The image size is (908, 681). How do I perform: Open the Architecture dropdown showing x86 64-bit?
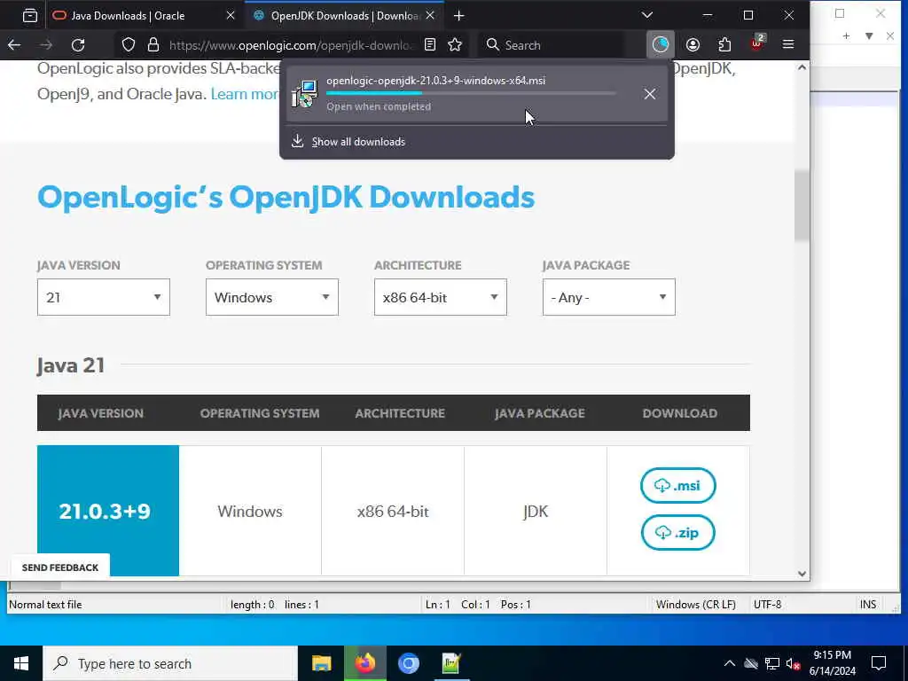[x=441, y=297]
